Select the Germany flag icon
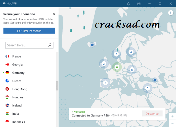The image size is (176, 127). [7, 73]
